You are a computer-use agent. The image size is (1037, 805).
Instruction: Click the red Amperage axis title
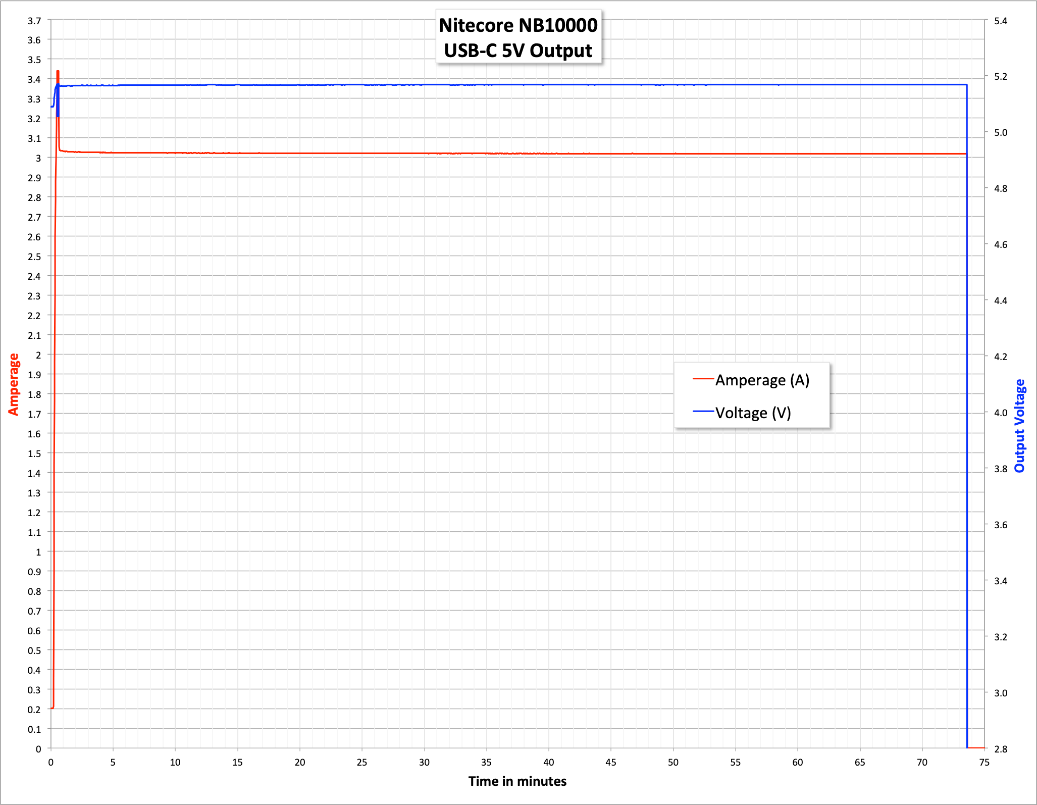tap(14, 384)
